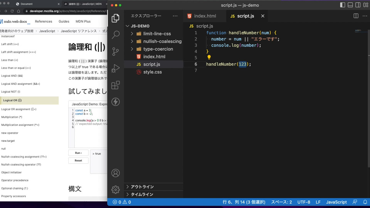Click errors and warnings count in status bar

(x=122, y=202)
